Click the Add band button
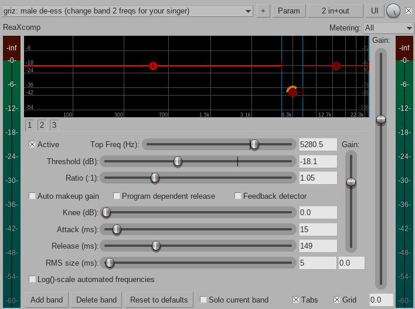The image size is (415, 309). tap(46, 300)
